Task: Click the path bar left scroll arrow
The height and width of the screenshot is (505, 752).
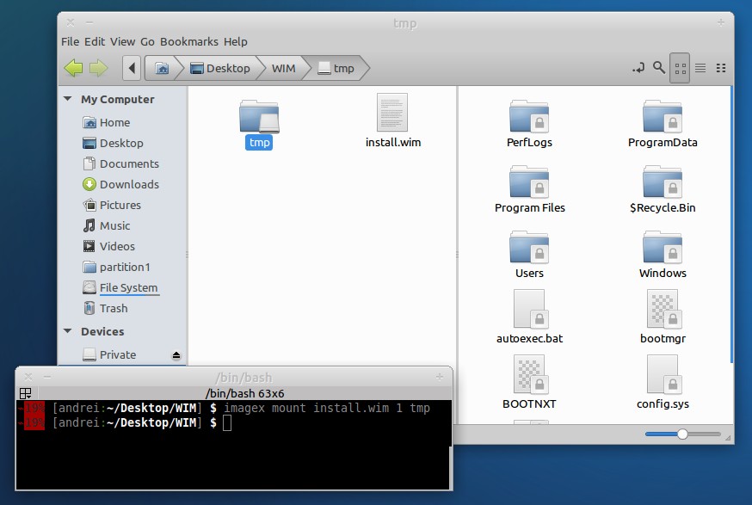Action: [x=132, y=68]
